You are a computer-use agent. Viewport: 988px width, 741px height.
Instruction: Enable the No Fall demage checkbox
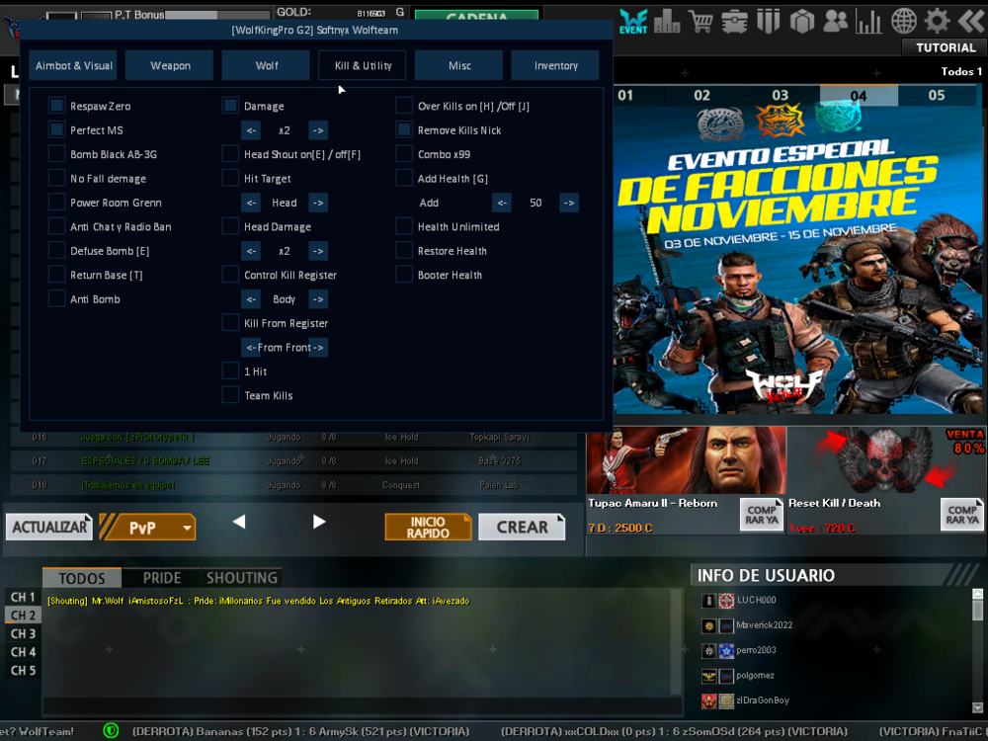click(x=57, y=179)
